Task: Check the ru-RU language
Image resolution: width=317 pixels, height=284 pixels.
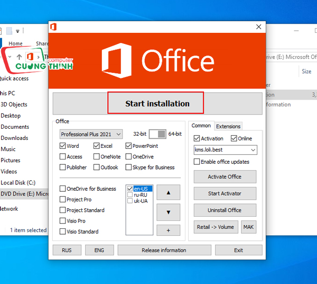Action: 130,195
